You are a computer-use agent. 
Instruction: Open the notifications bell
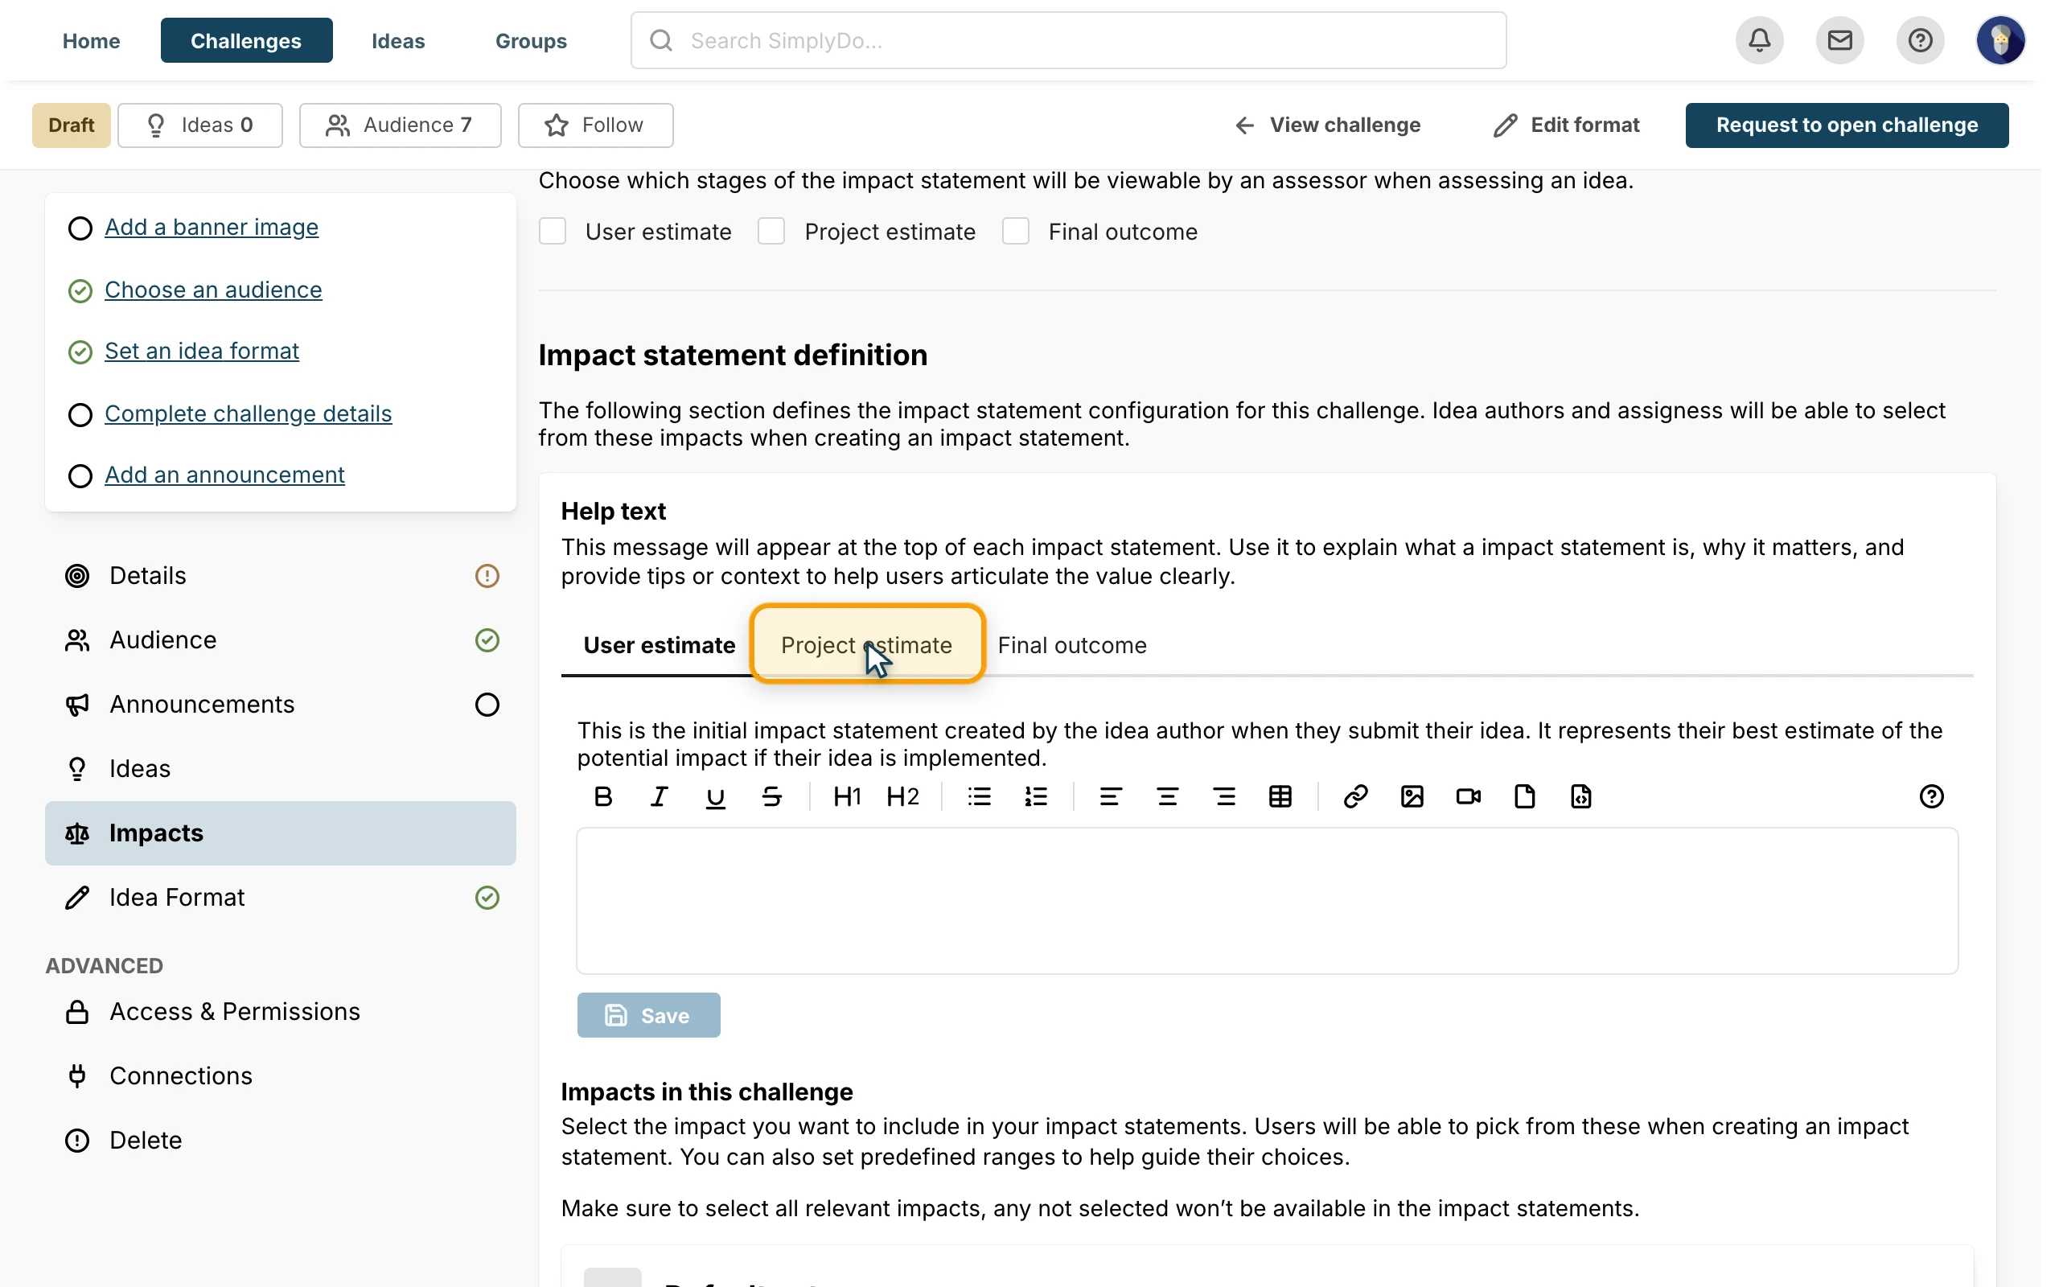1760,40
